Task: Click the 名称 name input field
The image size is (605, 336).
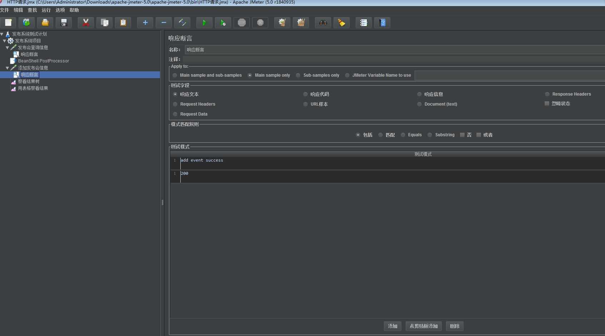Action: (395, 50)
